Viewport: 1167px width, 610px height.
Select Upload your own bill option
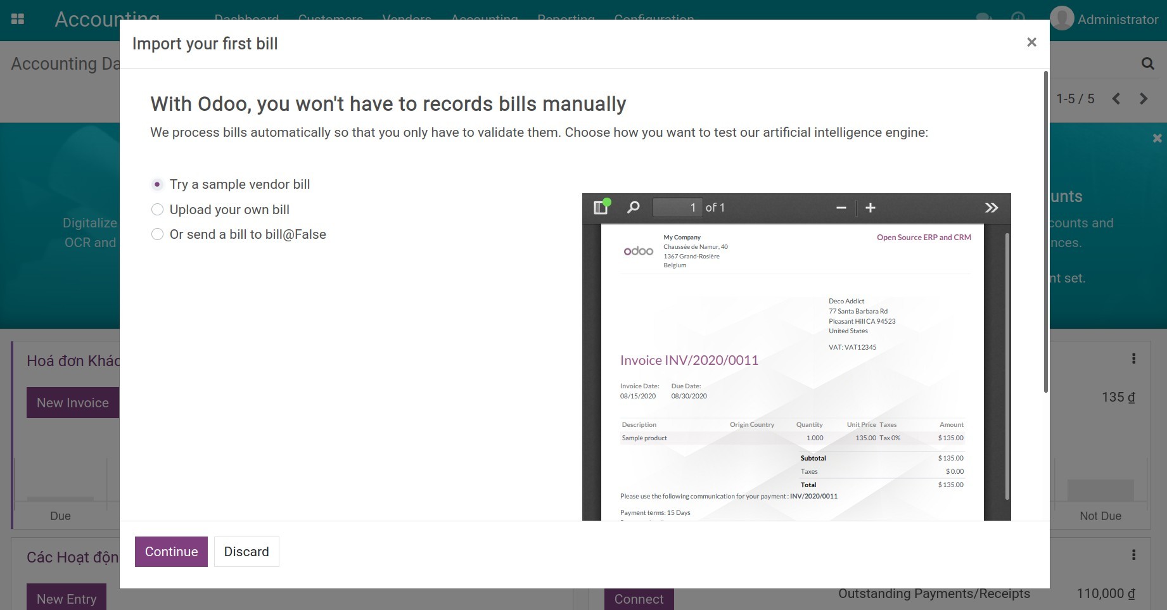point(157,210)
